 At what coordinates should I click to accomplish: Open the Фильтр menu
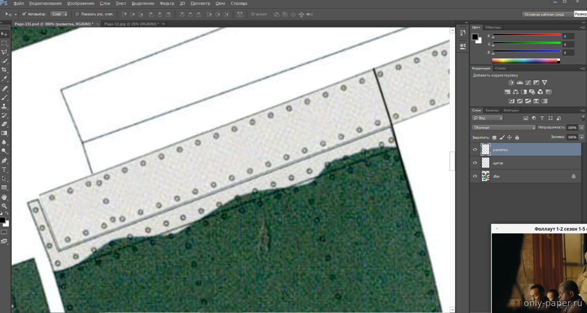coord(167,3)
